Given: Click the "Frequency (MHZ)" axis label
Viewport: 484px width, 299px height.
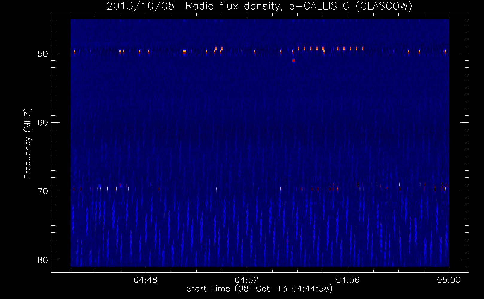Looking at the screenshot, I should click(28, 144).
